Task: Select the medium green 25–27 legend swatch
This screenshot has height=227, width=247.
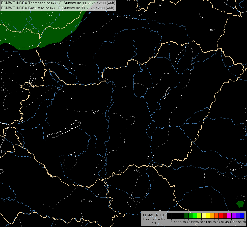Action: (x=191, y=216)
